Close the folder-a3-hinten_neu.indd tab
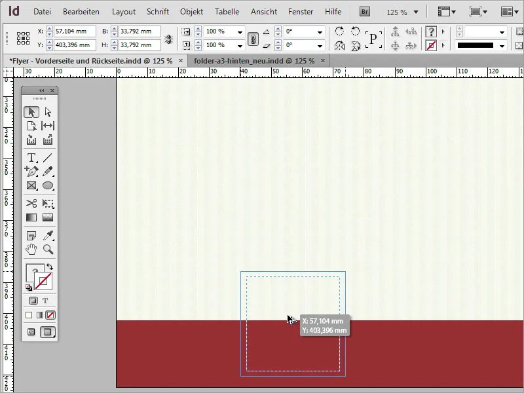Viewport: 524px width, 393px height. click(x=323, y=60)
